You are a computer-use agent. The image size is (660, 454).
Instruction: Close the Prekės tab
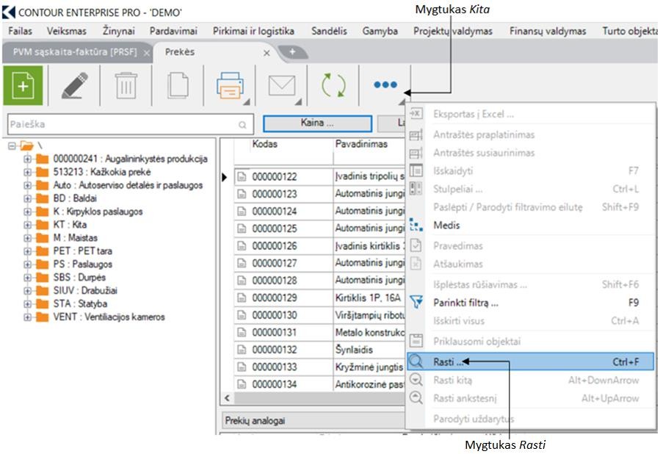[266, 53]
